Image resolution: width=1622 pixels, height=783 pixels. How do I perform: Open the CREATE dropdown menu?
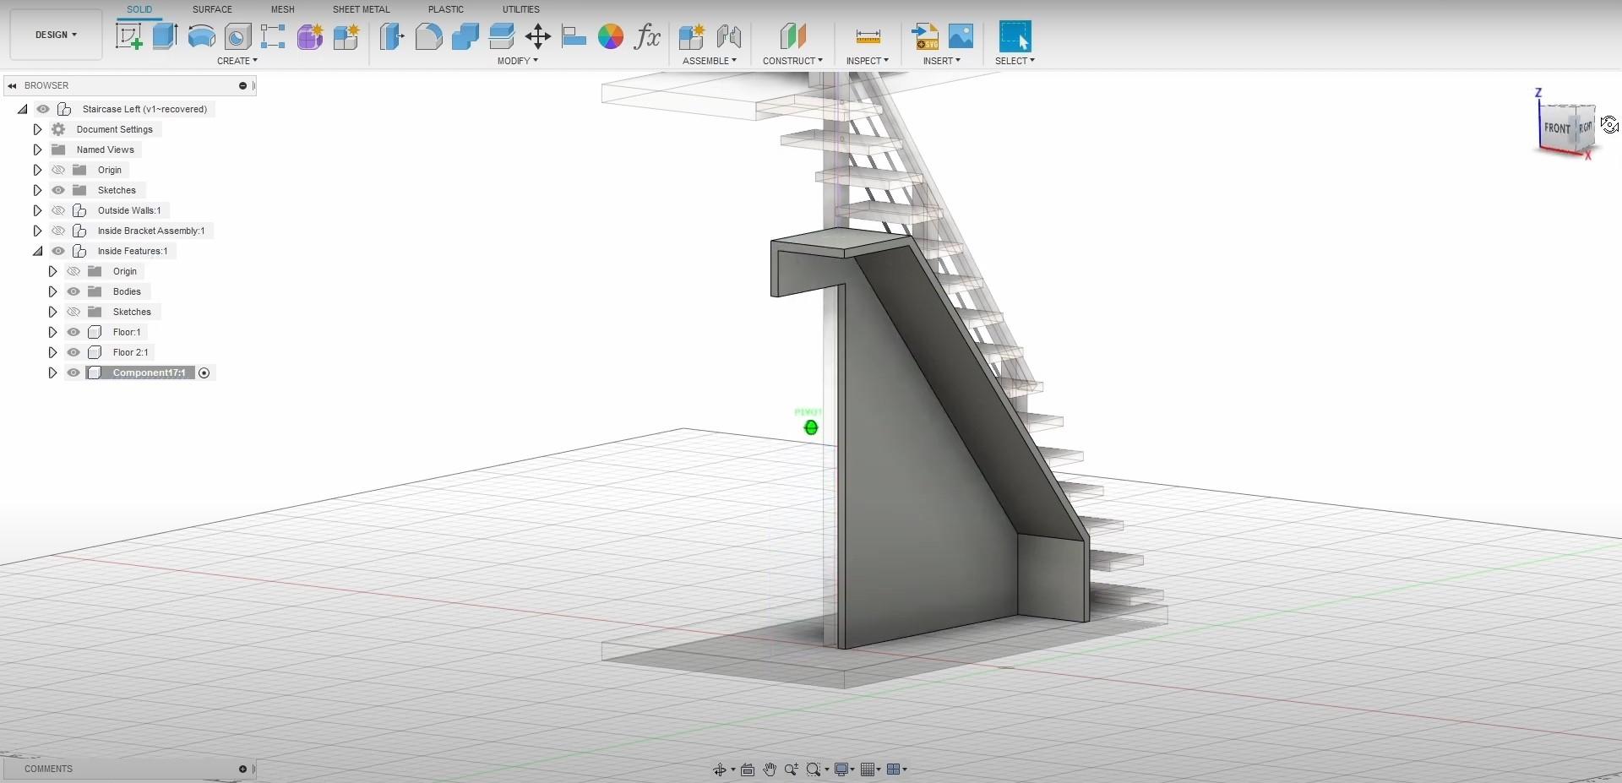237,61
